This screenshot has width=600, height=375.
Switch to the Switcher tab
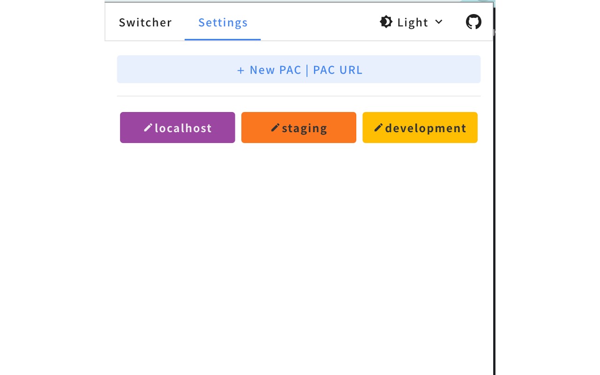[145, 22]
